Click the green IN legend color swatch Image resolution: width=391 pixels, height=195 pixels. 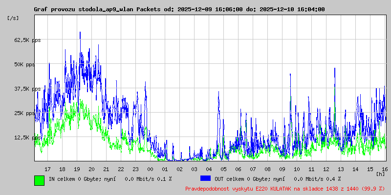[40, 180]
